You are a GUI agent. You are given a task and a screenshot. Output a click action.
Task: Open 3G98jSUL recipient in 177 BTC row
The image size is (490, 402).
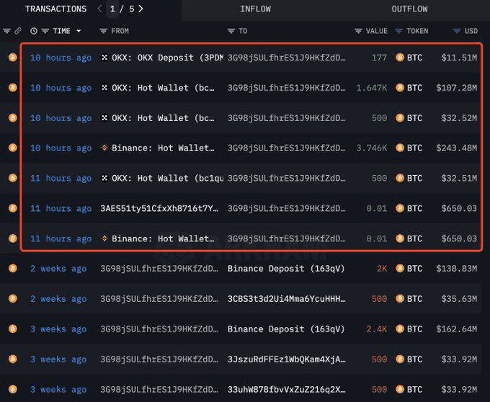[x=287, y=58]
